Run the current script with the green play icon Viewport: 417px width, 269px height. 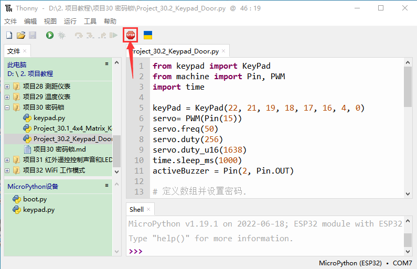pos(49,35)
